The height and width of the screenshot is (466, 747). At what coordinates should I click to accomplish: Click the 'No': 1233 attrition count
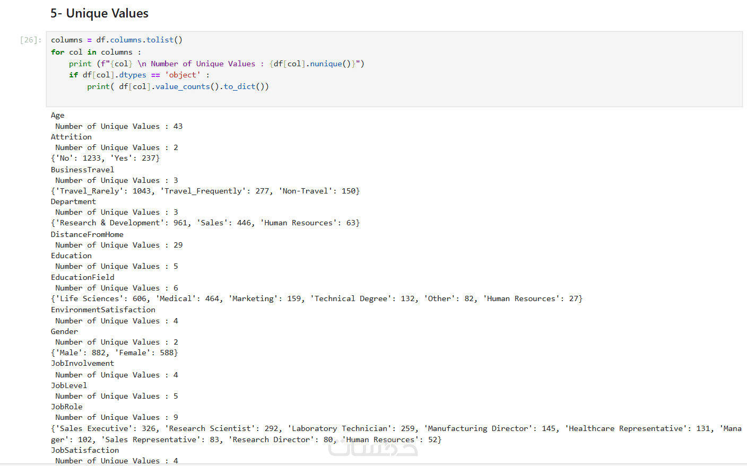[x=77, y=158]
